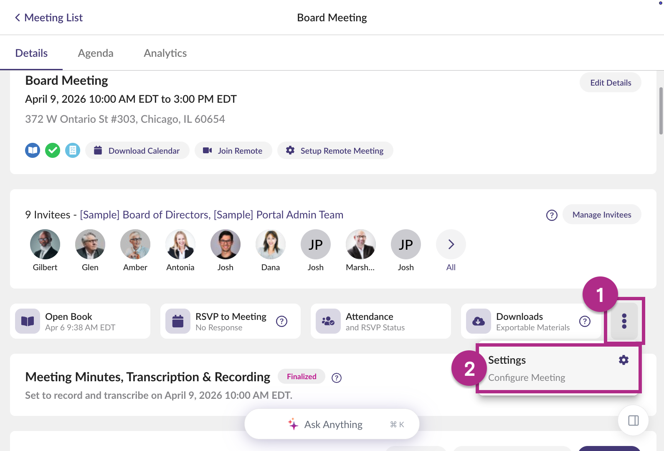
Task: Click the Manage Invitees button
Action: coord(602,215)
